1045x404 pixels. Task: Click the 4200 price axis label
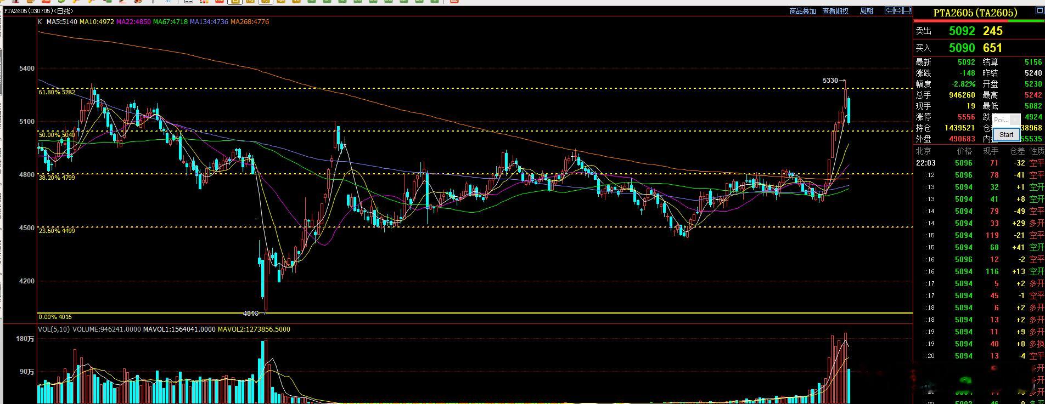click(26, 281)
